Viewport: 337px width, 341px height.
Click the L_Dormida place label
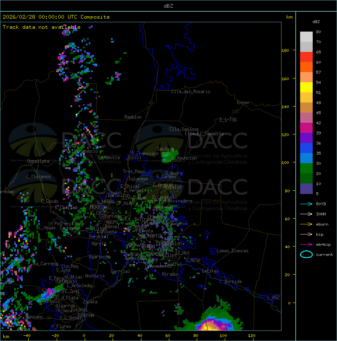point(230,281)
